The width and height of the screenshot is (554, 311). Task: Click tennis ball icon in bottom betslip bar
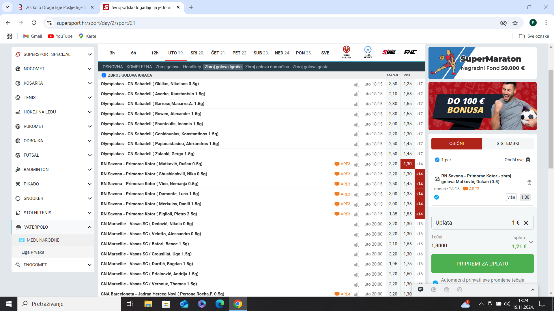coord(460,290)
